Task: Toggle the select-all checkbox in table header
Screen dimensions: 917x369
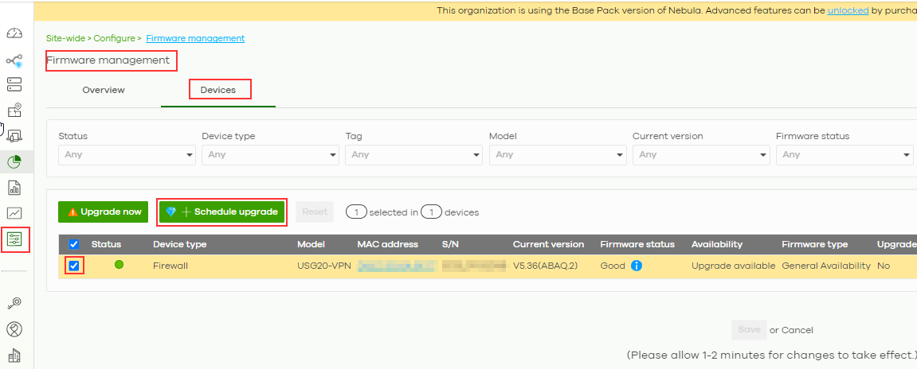Action: pos(74,244)
